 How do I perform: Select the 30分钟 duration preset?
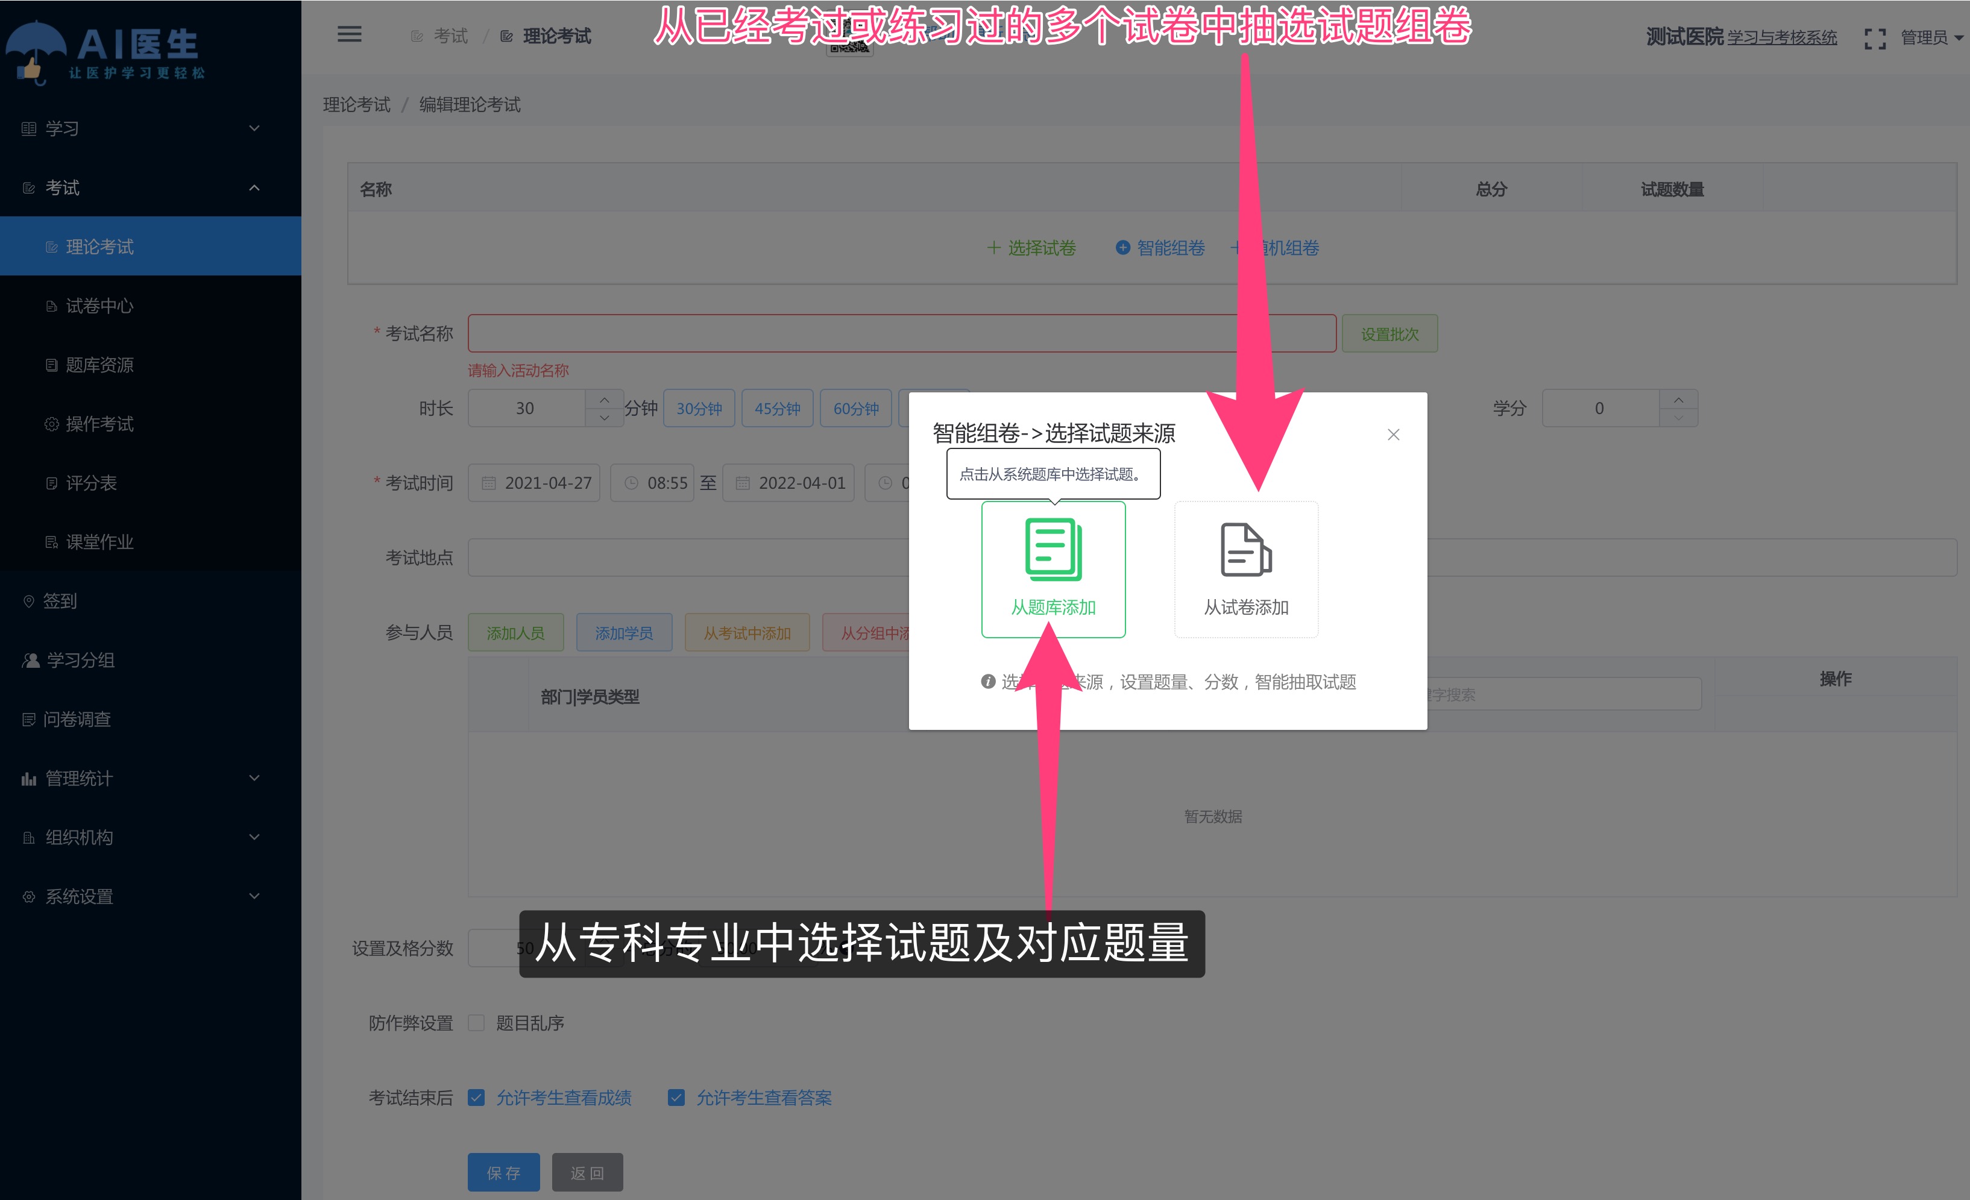pos(699,409)
